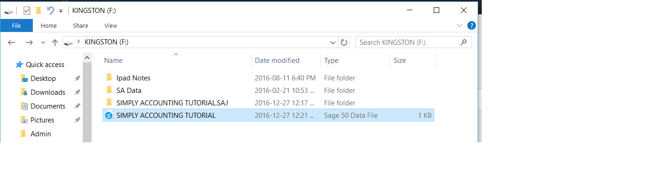
Task: Click the Search KINGSTON (F:) field
Action: tap(413, 42)
